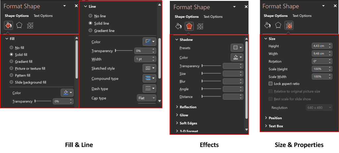The height and width of the screenshot is (153, 339).
Task: Select Fill & Line bucket icon in Size panel
Action: (x=267, y=26)
